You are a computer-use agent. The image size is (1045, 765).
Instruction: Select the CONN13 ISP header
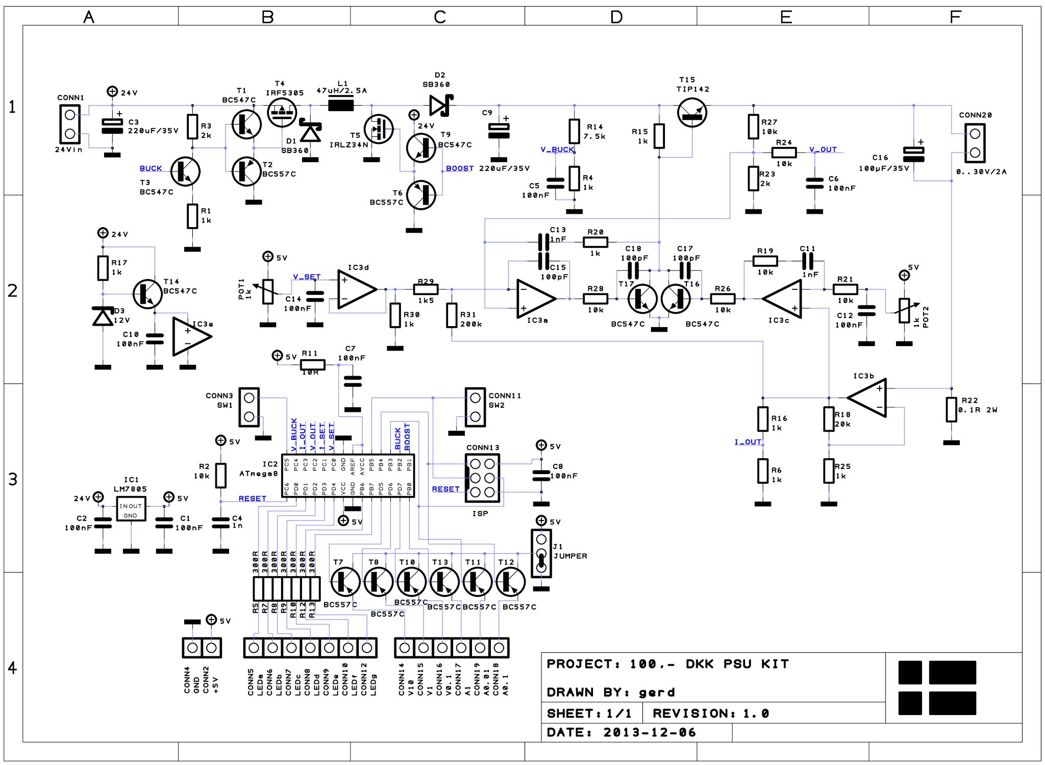(482, 478)
